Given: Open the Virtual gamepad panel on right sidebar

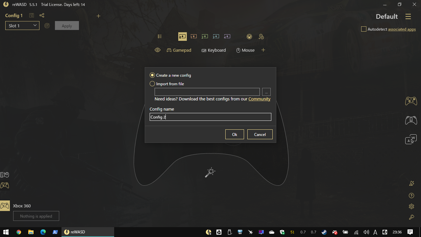Looking at the screenshot, I should [x=411, y=101].
